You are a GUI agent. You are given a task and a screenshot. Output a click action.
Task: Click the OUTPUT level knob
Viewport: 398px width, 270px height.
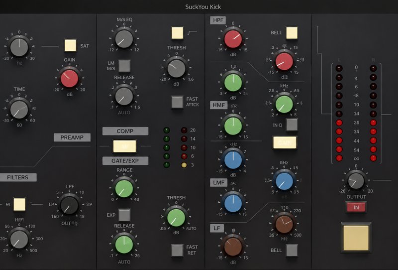point(356,180)
